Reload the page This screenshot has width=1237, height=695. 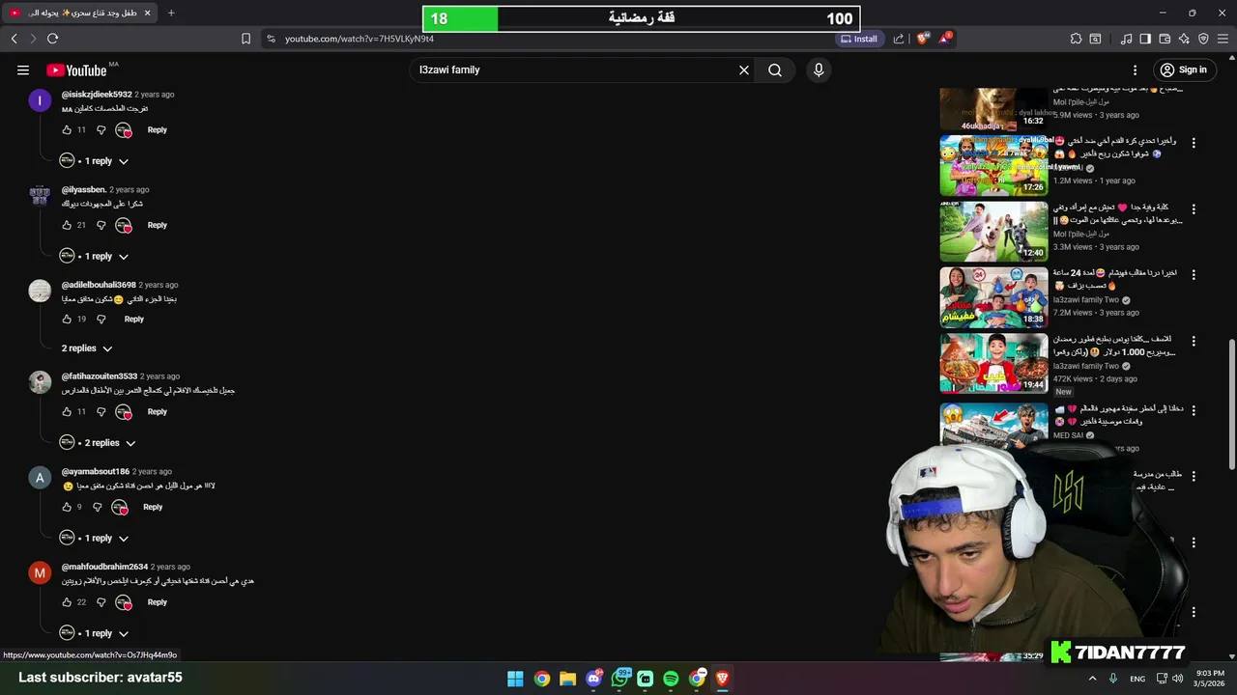[x=52, y=39]
